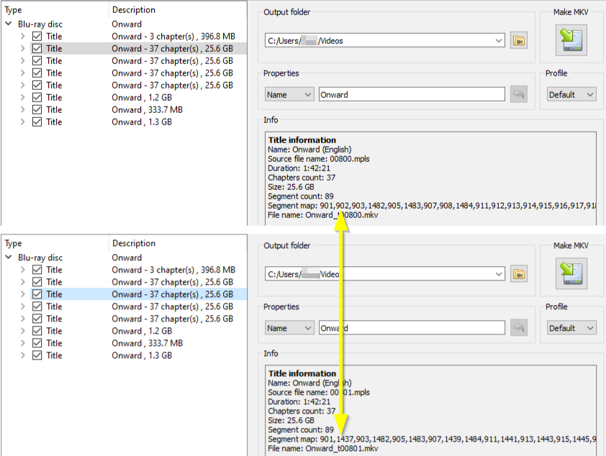Click Segment map line starting 901,1437,903
This screenshot has width=606, height=456.
pos(431,439)
